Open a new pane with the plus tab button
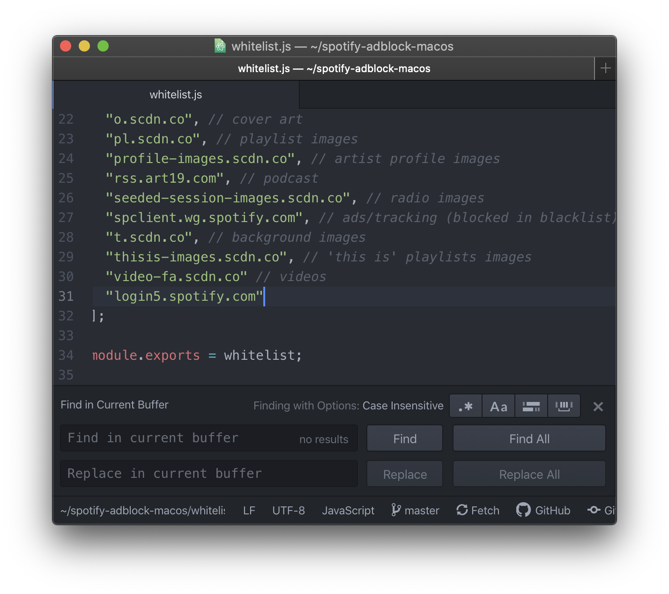 click(605, 68)
